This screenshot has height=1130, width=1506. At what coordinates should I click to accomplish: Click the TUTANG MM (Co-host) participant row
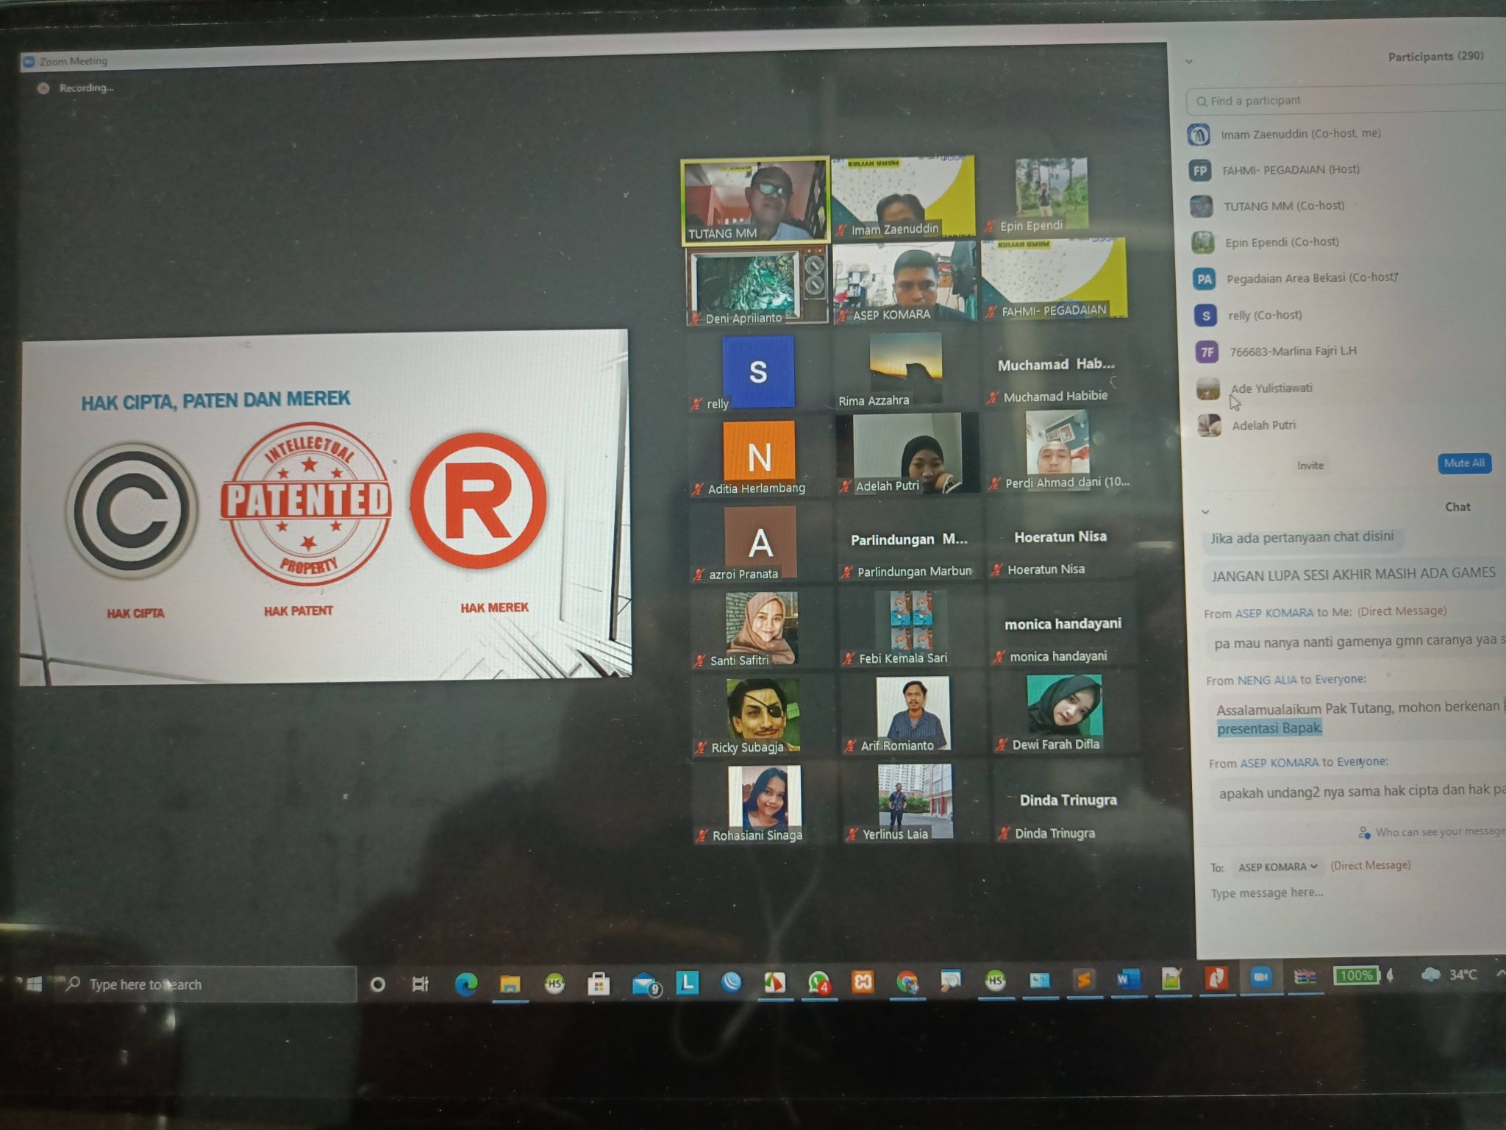click(x=1346, y=207)
